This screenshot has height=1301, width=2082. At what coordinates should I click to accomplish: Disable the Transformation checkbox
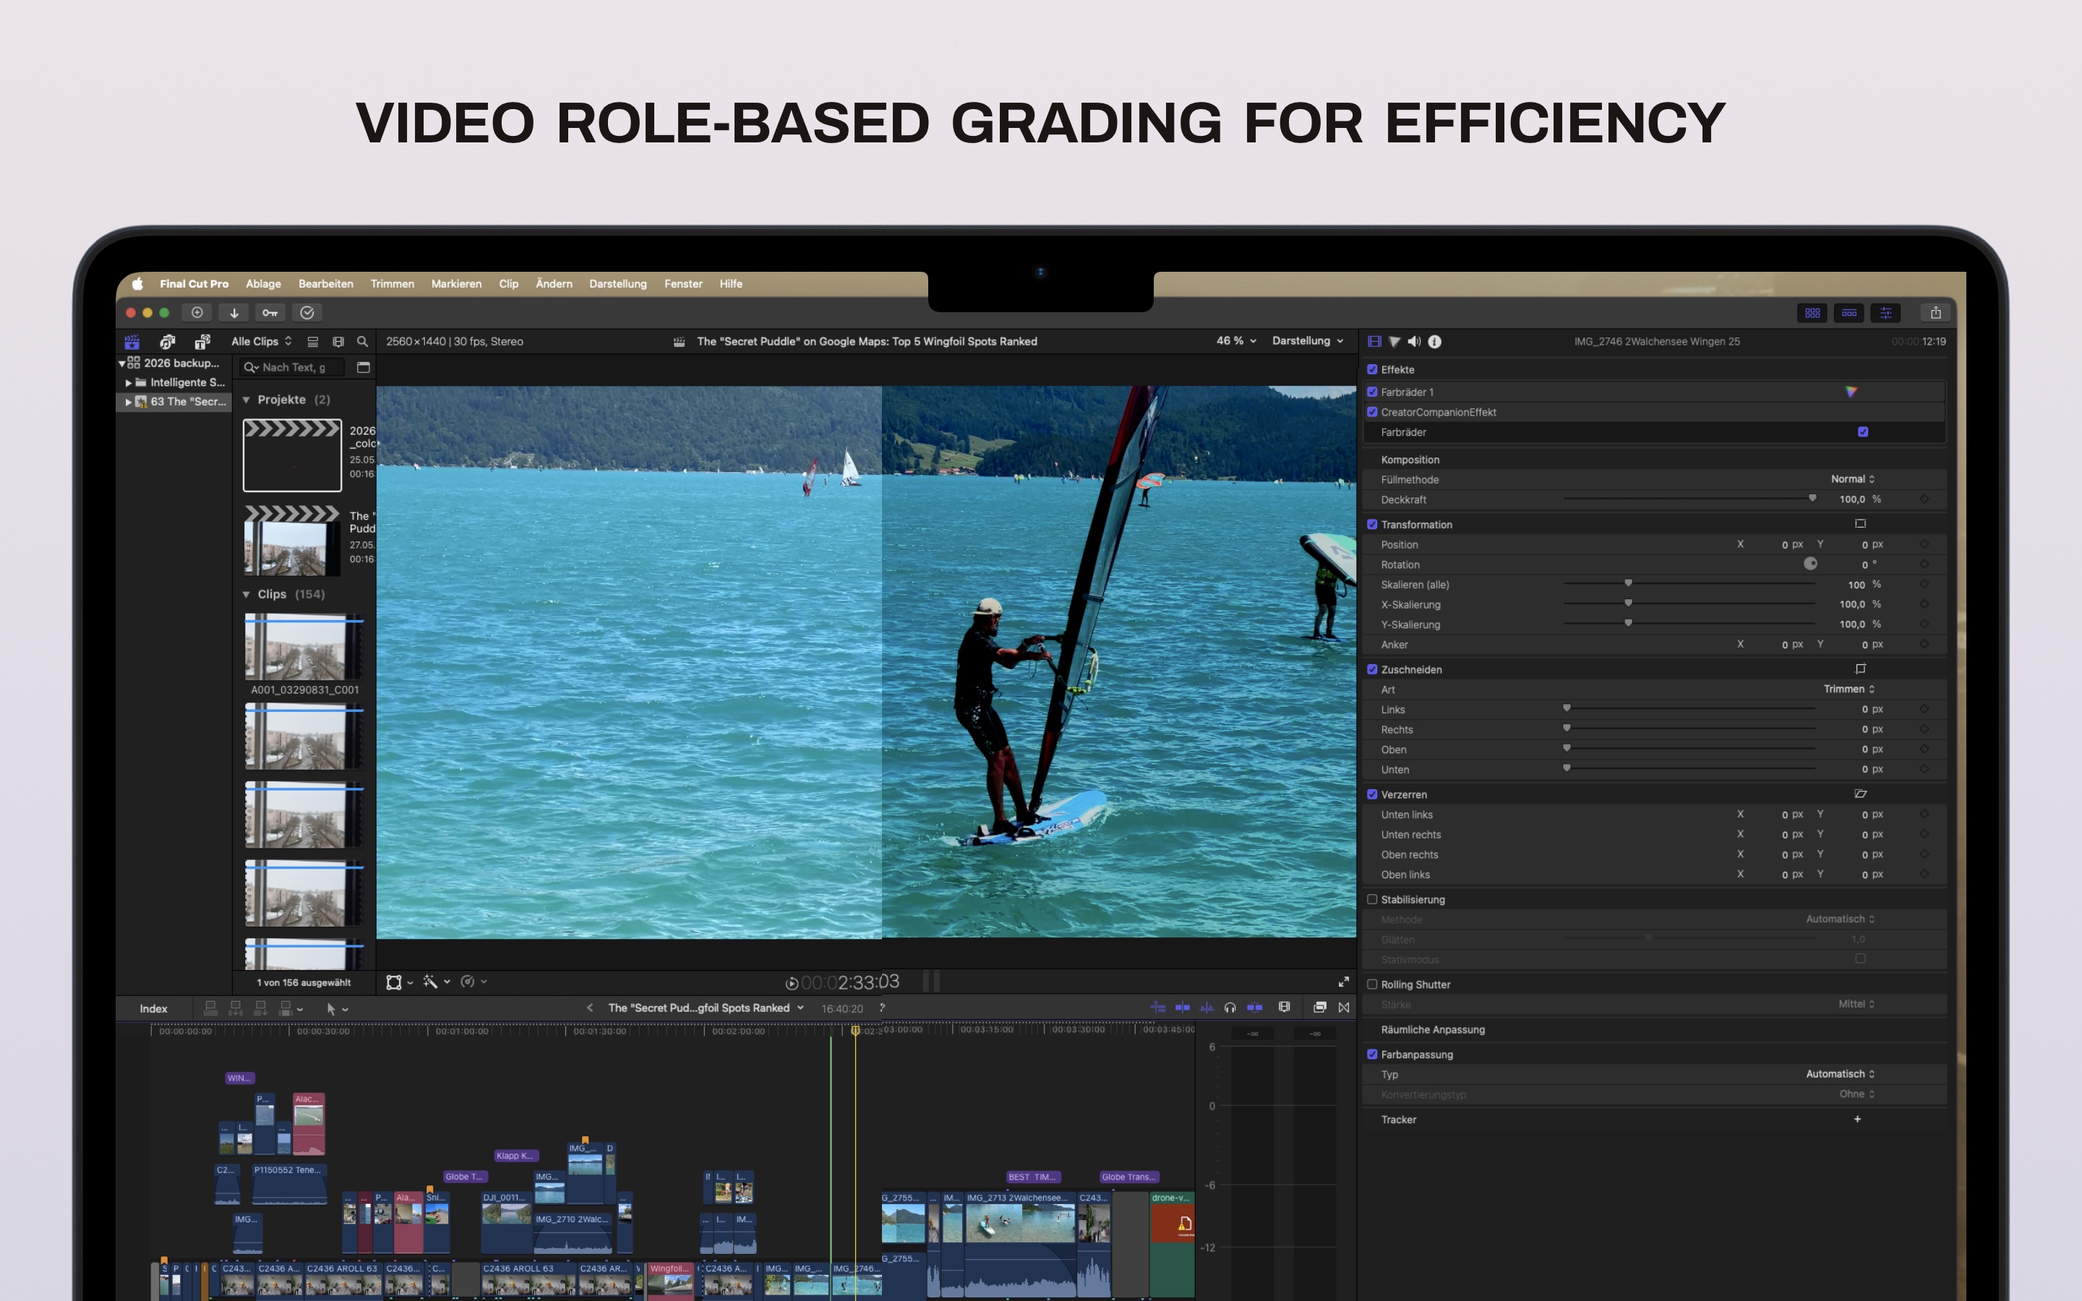(1372, 524)
